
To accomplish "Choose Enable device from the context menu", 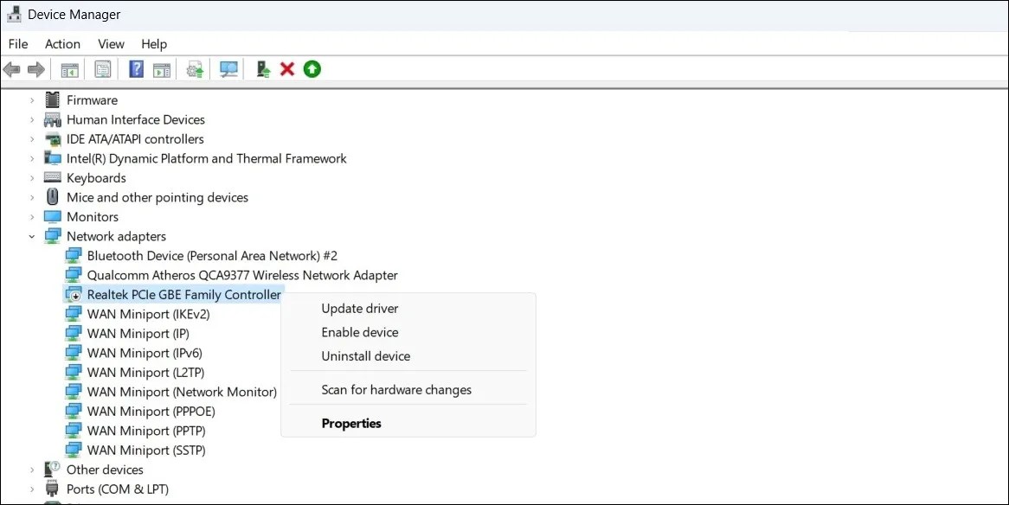I will pyautogui.click(x=360, y=332).
